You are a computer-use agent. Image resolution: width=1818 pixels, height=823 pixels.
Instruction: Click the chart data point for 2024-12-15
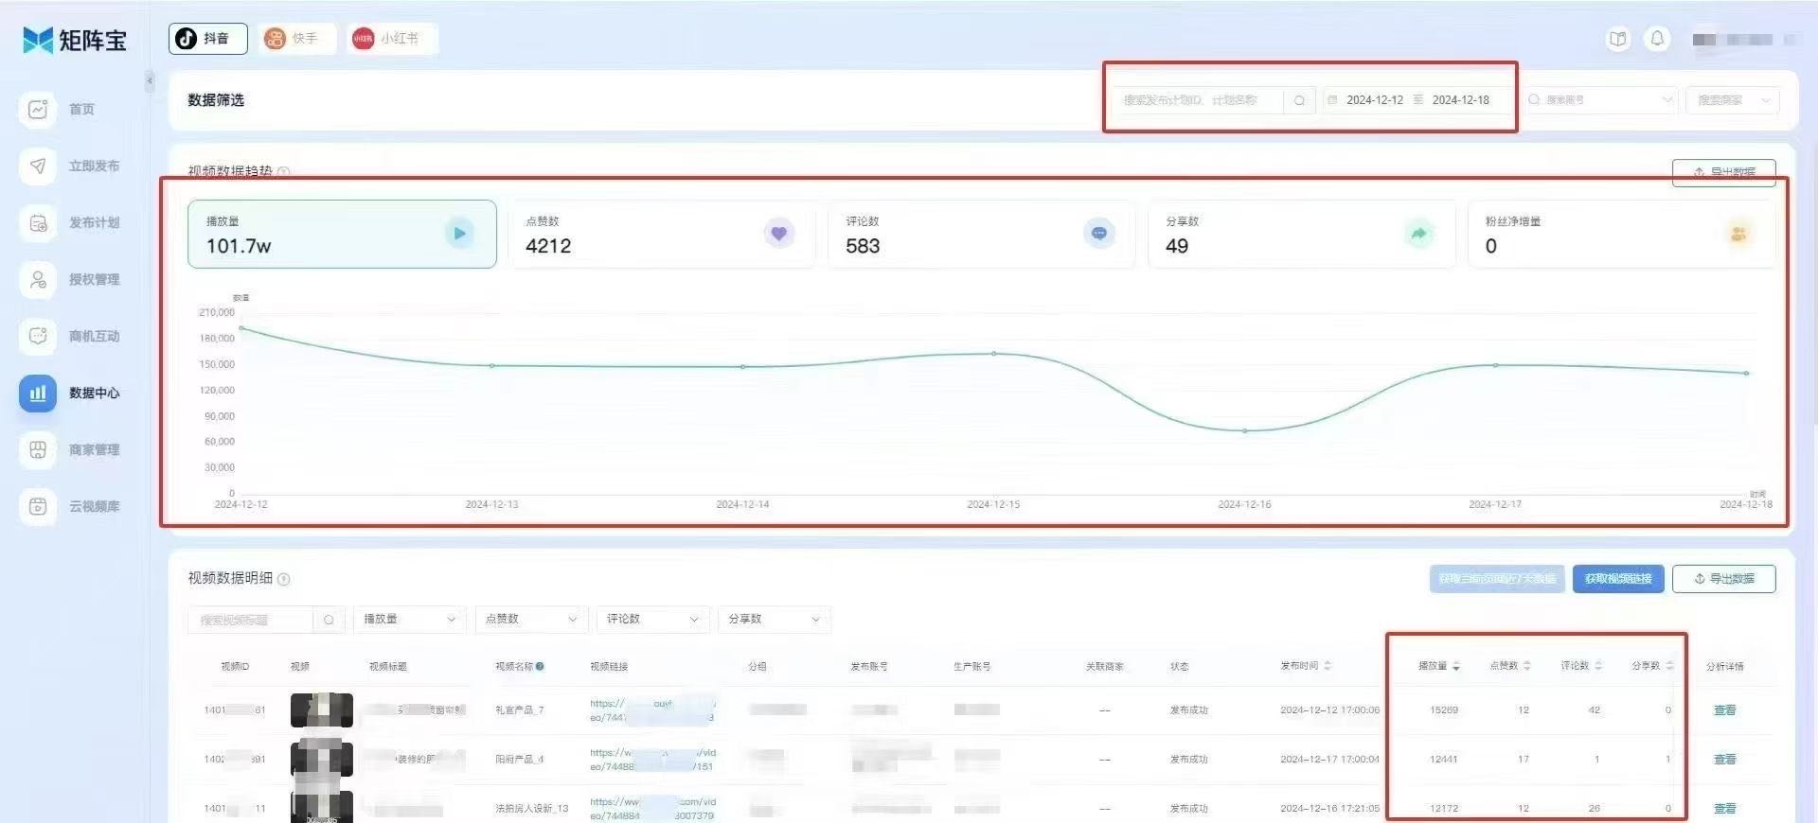993,354
